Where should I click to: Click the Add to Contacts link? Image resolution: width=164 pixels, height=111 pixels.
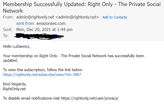(115, 17)
